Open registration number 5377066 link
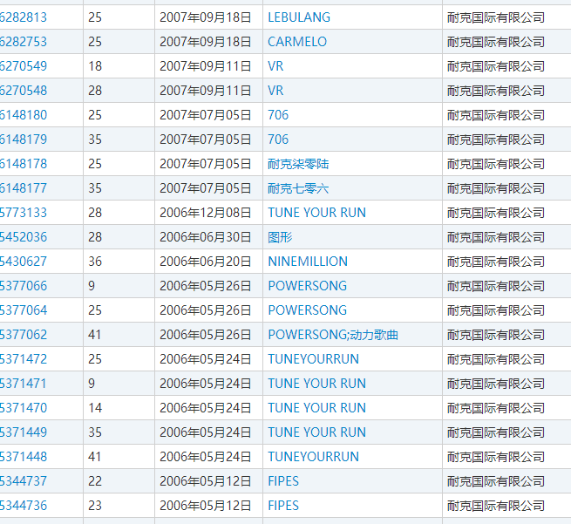This screenshot has width=571, height=524. [x=24, y=286]
